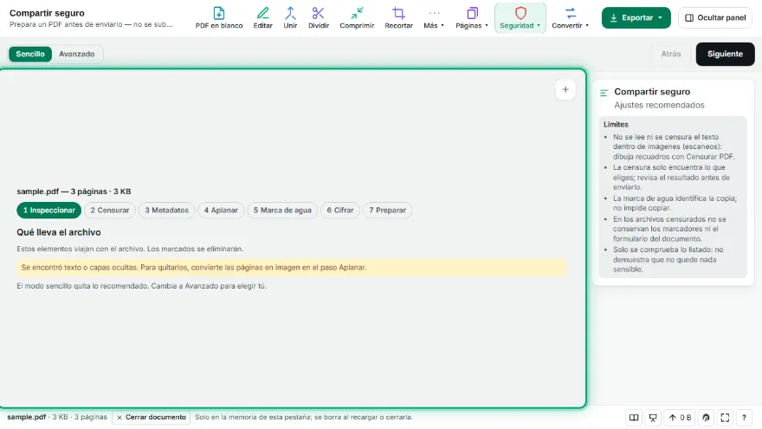
Task: Switch to Avanzado mode
Action: point(77,54)
